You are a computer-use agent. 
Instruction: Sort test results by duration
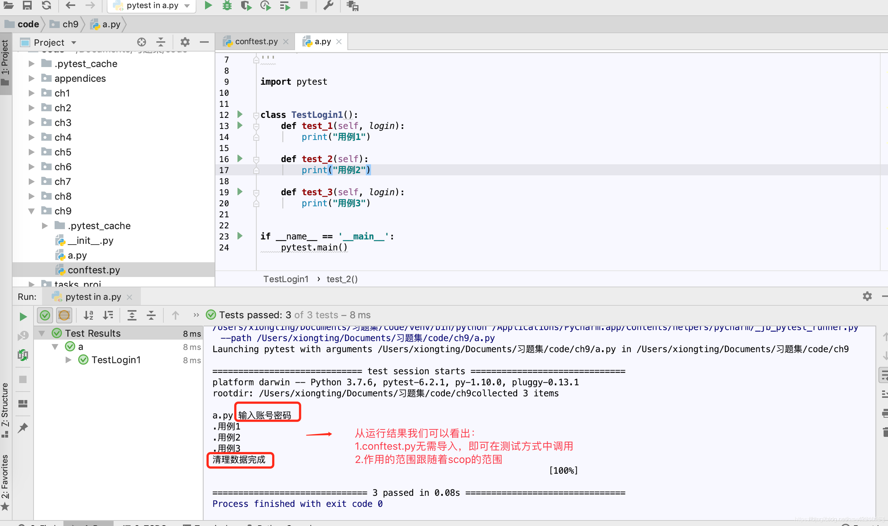pos(108,315)
